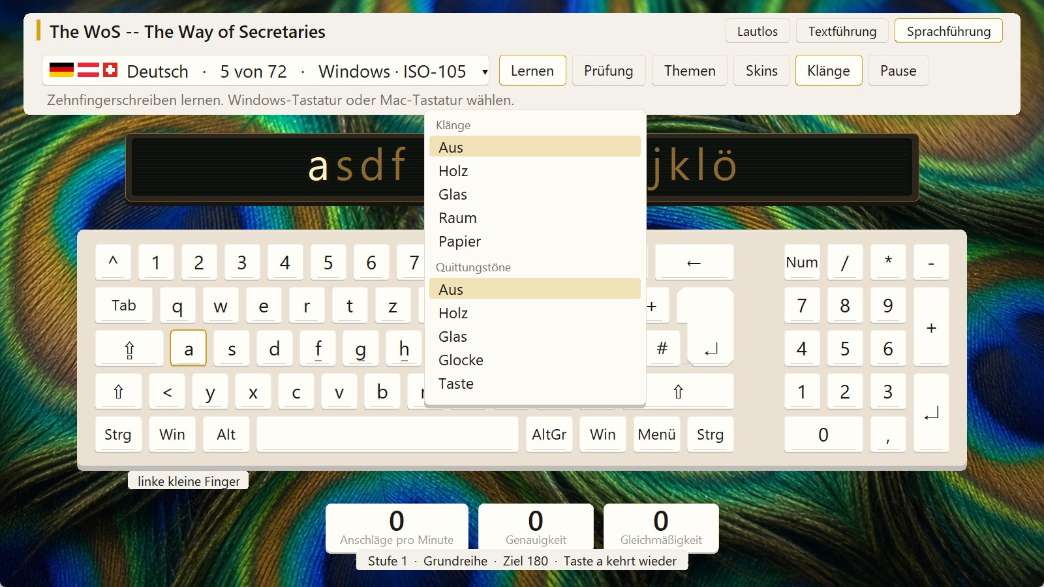Switch to Lernen mode

pos(532,70)
